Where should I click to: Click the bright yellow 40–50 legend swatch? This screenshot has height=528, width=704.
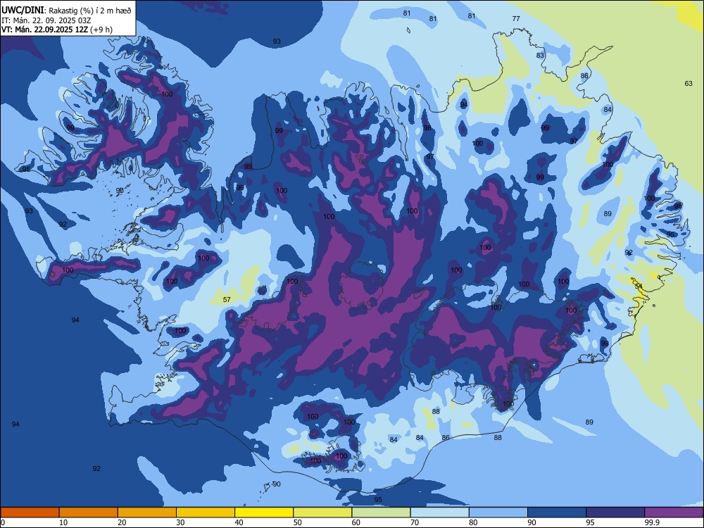coord(264,513)
